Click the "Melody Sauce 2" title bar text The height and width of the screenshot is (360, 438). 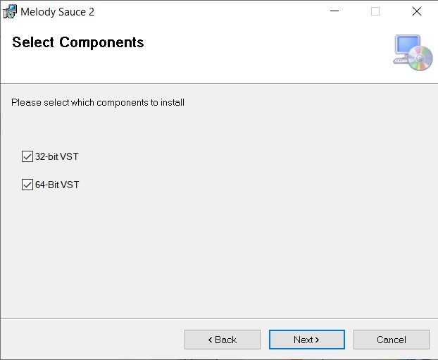(57, 12)
